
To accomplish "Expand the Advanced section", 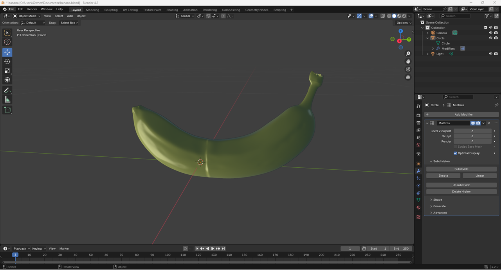I will (440, 213).
